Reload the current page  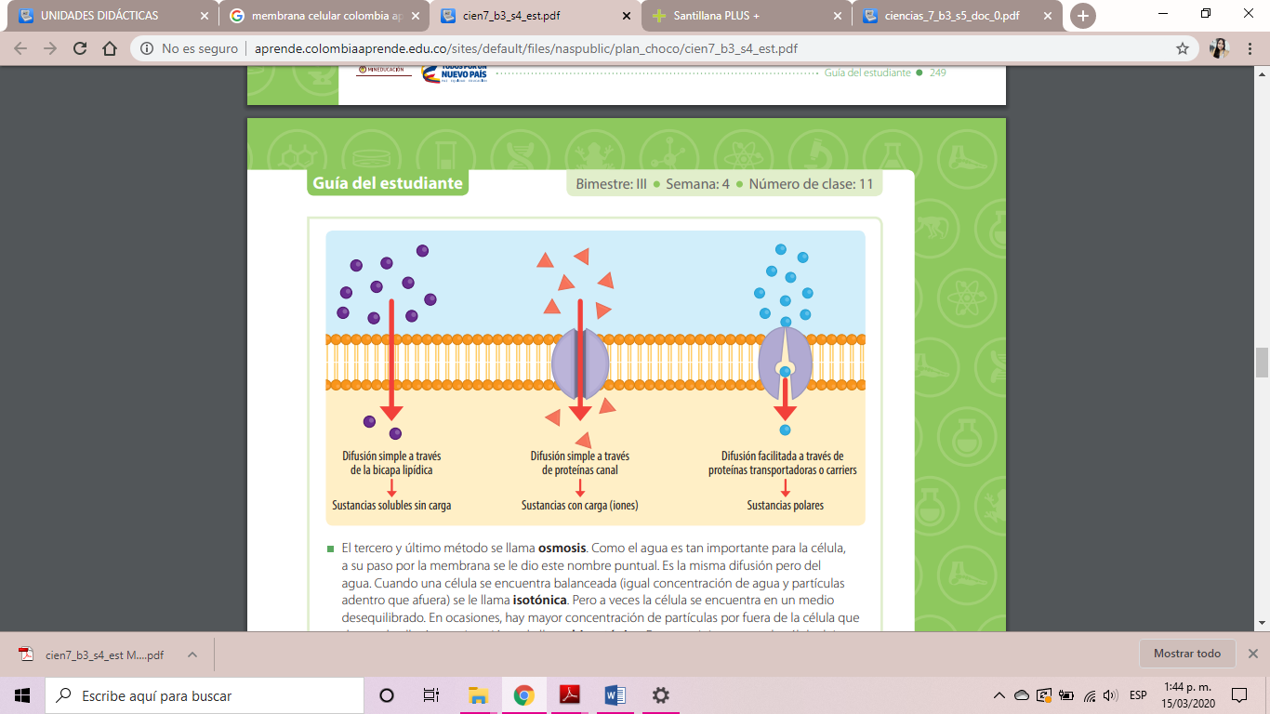pyautogui.click(x=80, y=48)
